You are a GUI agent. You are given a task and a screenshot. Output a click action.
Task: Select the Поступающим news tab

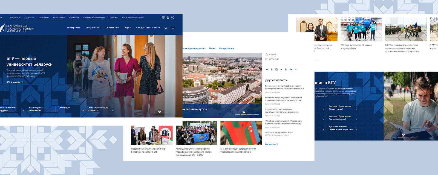226,48
